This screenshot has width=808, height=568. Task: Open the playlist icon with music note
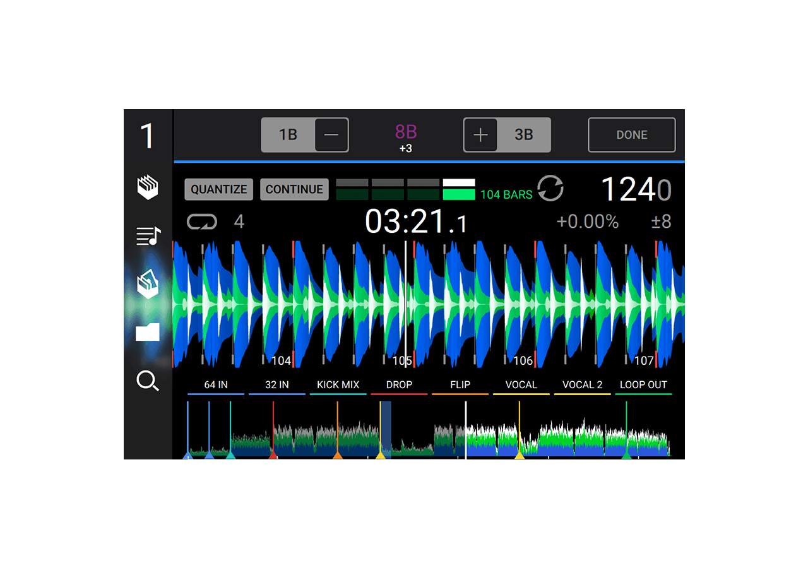click(x=148, y=236)
